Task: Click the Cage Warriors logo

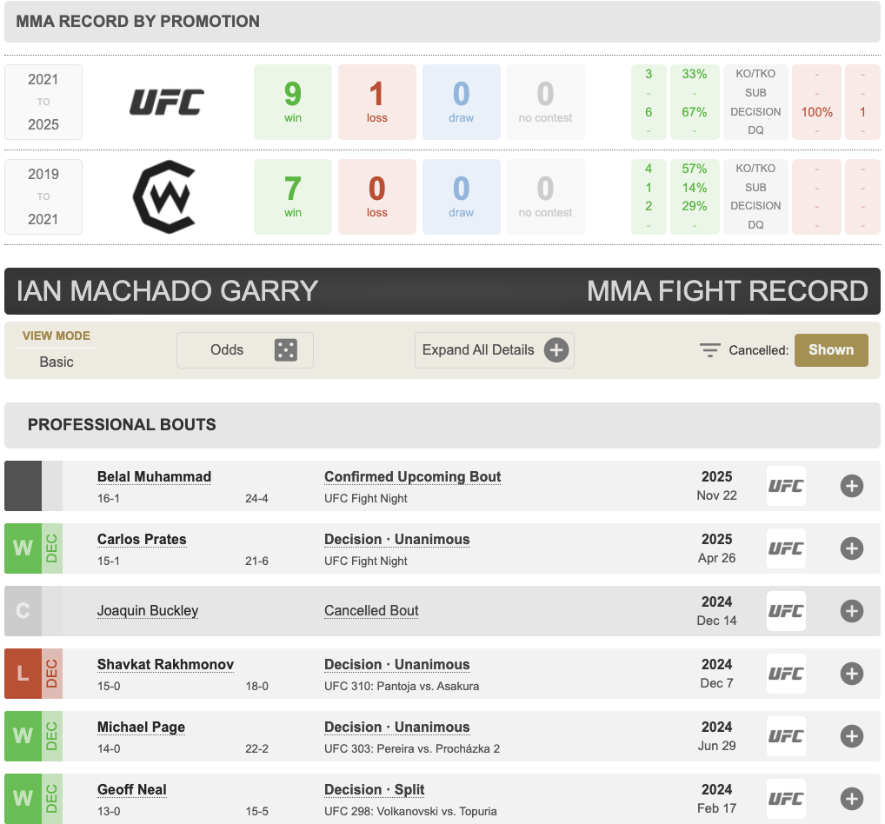Action: click(x=164, y=196)
